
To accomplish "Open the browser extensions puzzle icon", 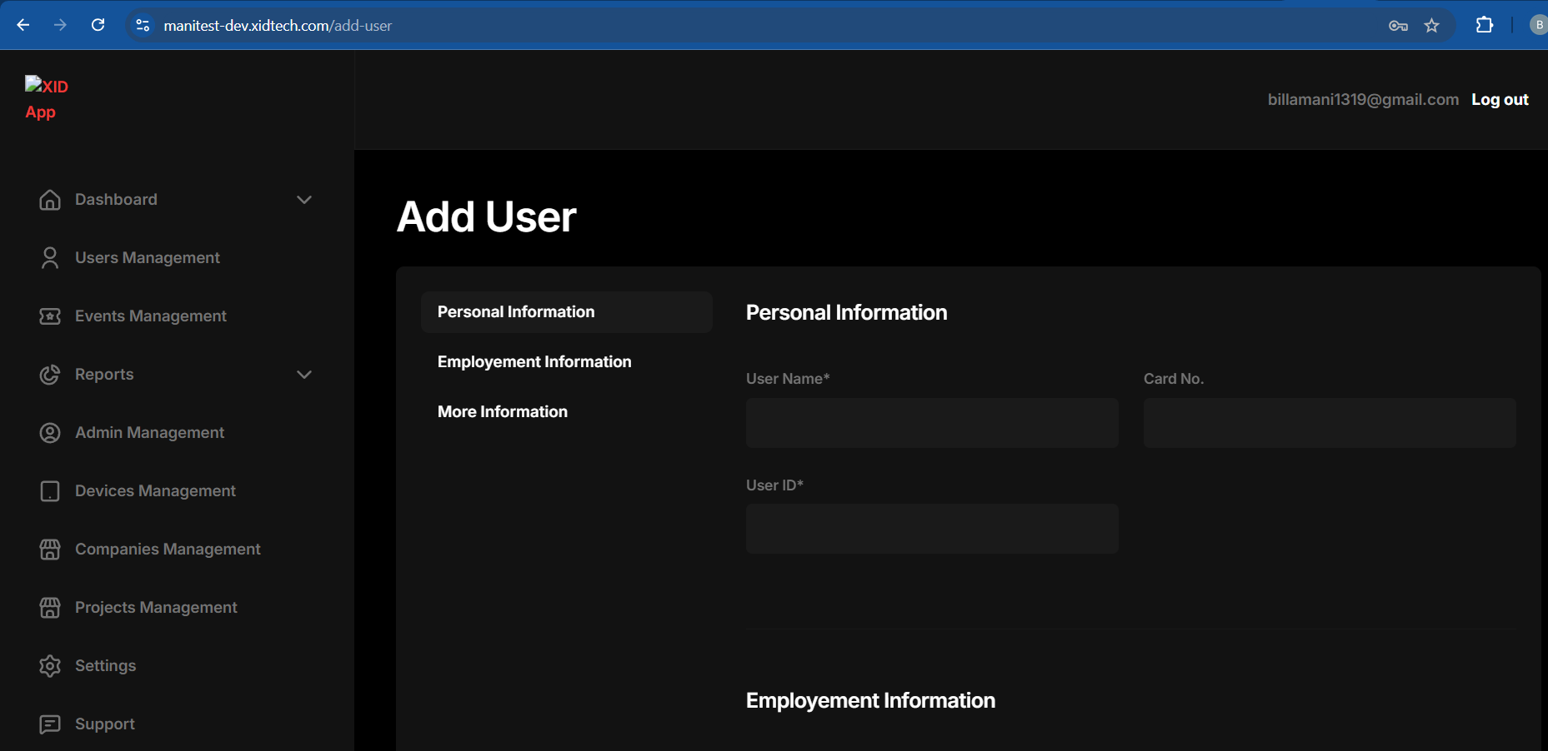I will (1484, 25).
